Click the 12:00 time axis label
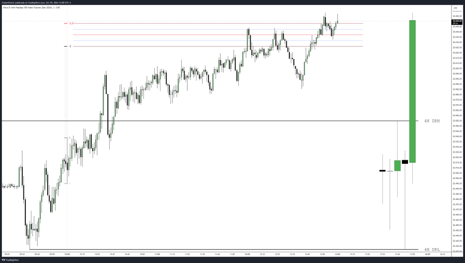This screenshot has width=465, height=263. (x=247, y=254)
